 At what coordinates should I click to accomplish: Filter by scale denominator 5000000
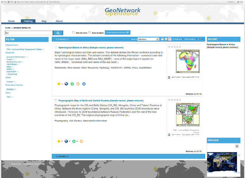10,90
